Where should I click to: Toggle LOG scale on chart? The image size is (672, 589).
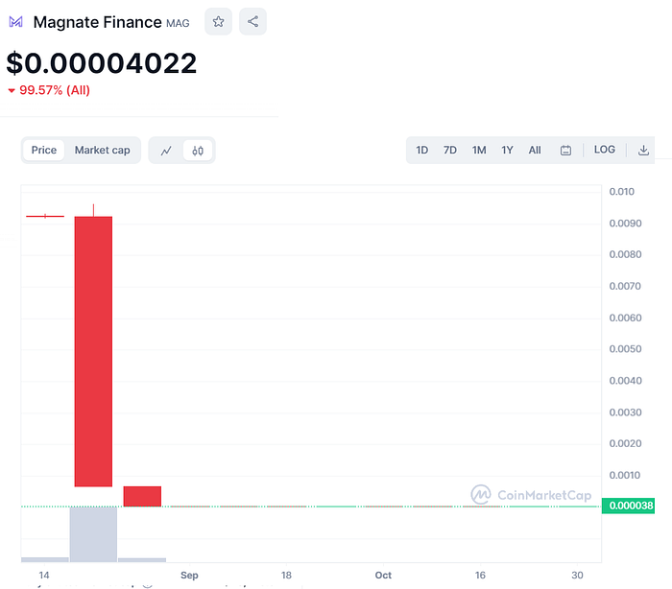[x=604, y=150]
